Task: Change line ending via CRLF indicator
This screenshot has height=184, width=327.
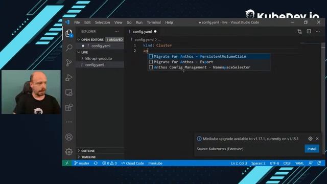Action: click(x=287, y=163)
